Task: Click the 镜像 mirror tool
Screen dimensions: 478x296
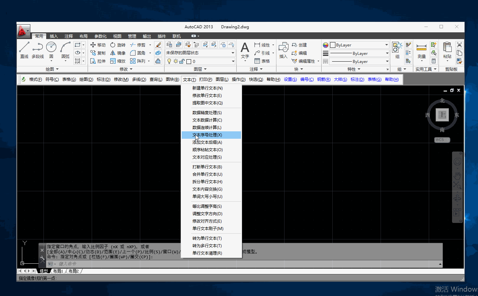Action: click(x=118, y=53)
